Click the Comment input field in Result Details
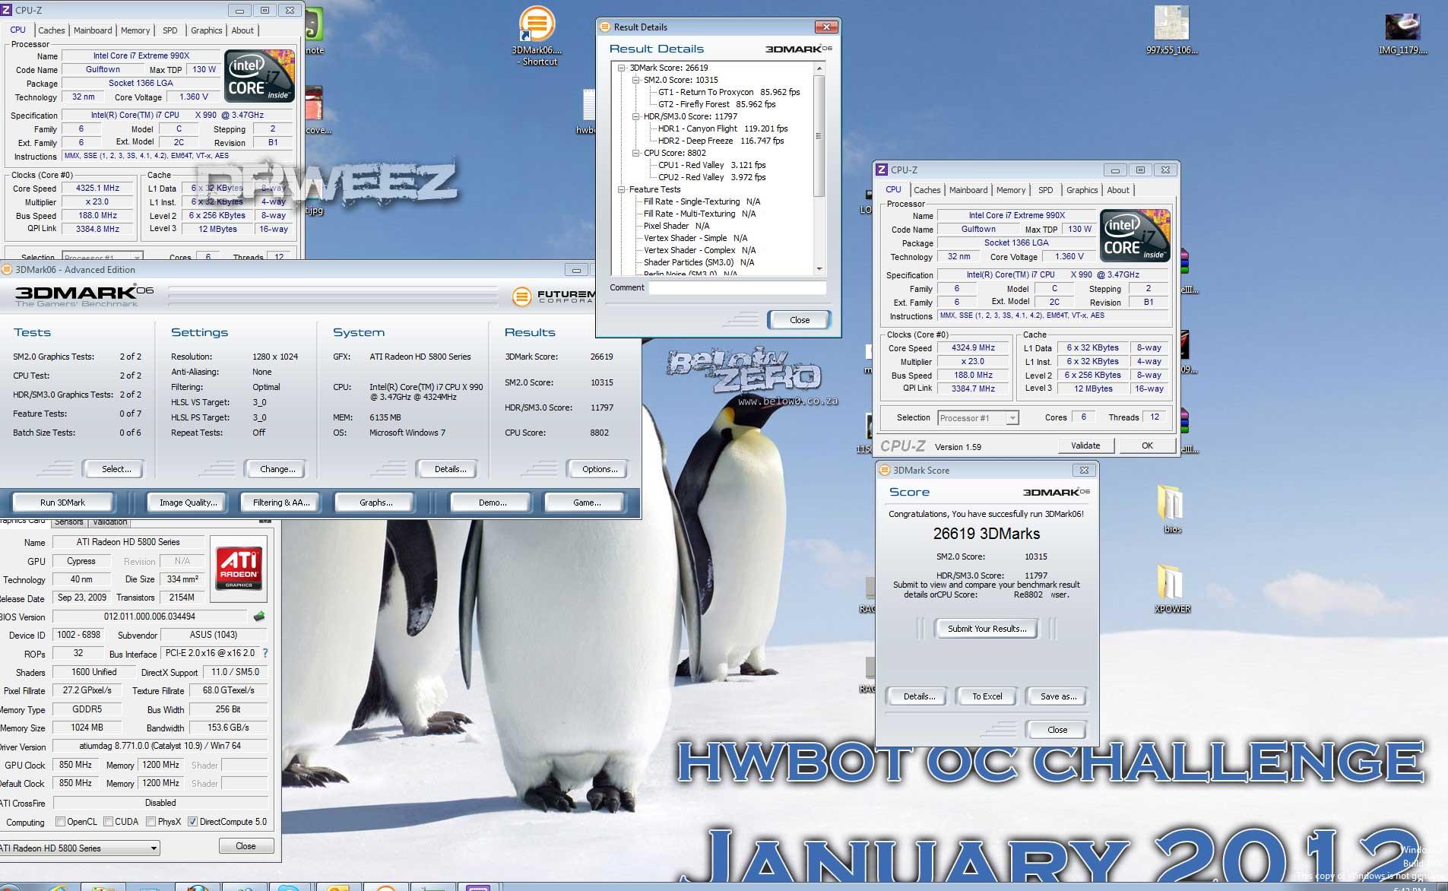The height and width of the screenshot is (891, 1448). (x=737, y=288)
